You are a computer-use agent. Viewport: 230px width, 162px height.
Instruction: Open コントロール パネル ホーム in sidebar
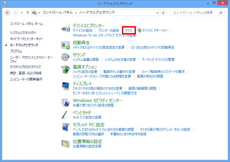click(x=26, y=24)
